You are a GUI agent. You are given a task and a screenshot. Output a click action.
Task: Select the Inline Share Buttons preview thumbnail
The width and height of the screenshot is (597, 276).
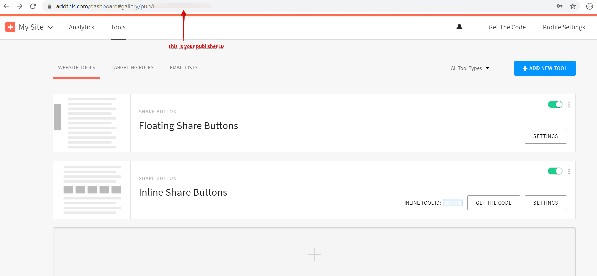92,190
